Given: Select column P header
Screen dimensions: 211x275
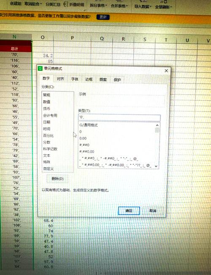Looking at the screenshot, I should (x=72, y=38).
